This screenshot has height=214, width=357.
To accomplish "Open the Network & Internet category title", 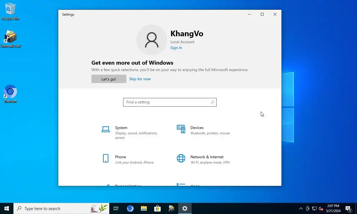I will [207, 157].
